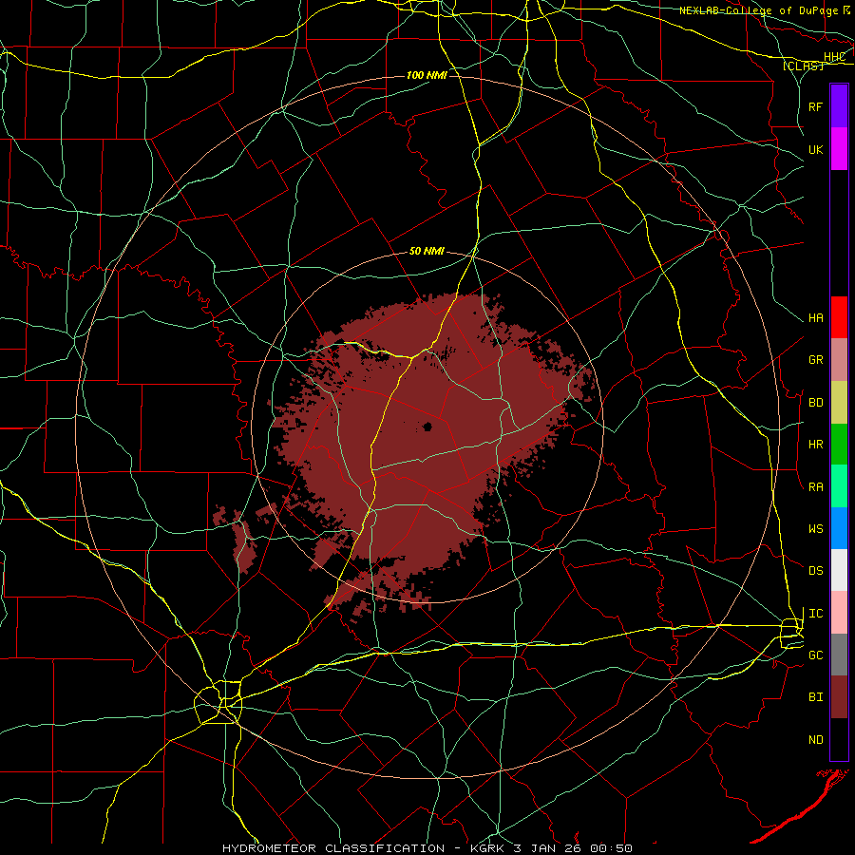The width and height of the screenshot is (855, 855).
Task: Click the HR legend label
Action: coord(816,445)
